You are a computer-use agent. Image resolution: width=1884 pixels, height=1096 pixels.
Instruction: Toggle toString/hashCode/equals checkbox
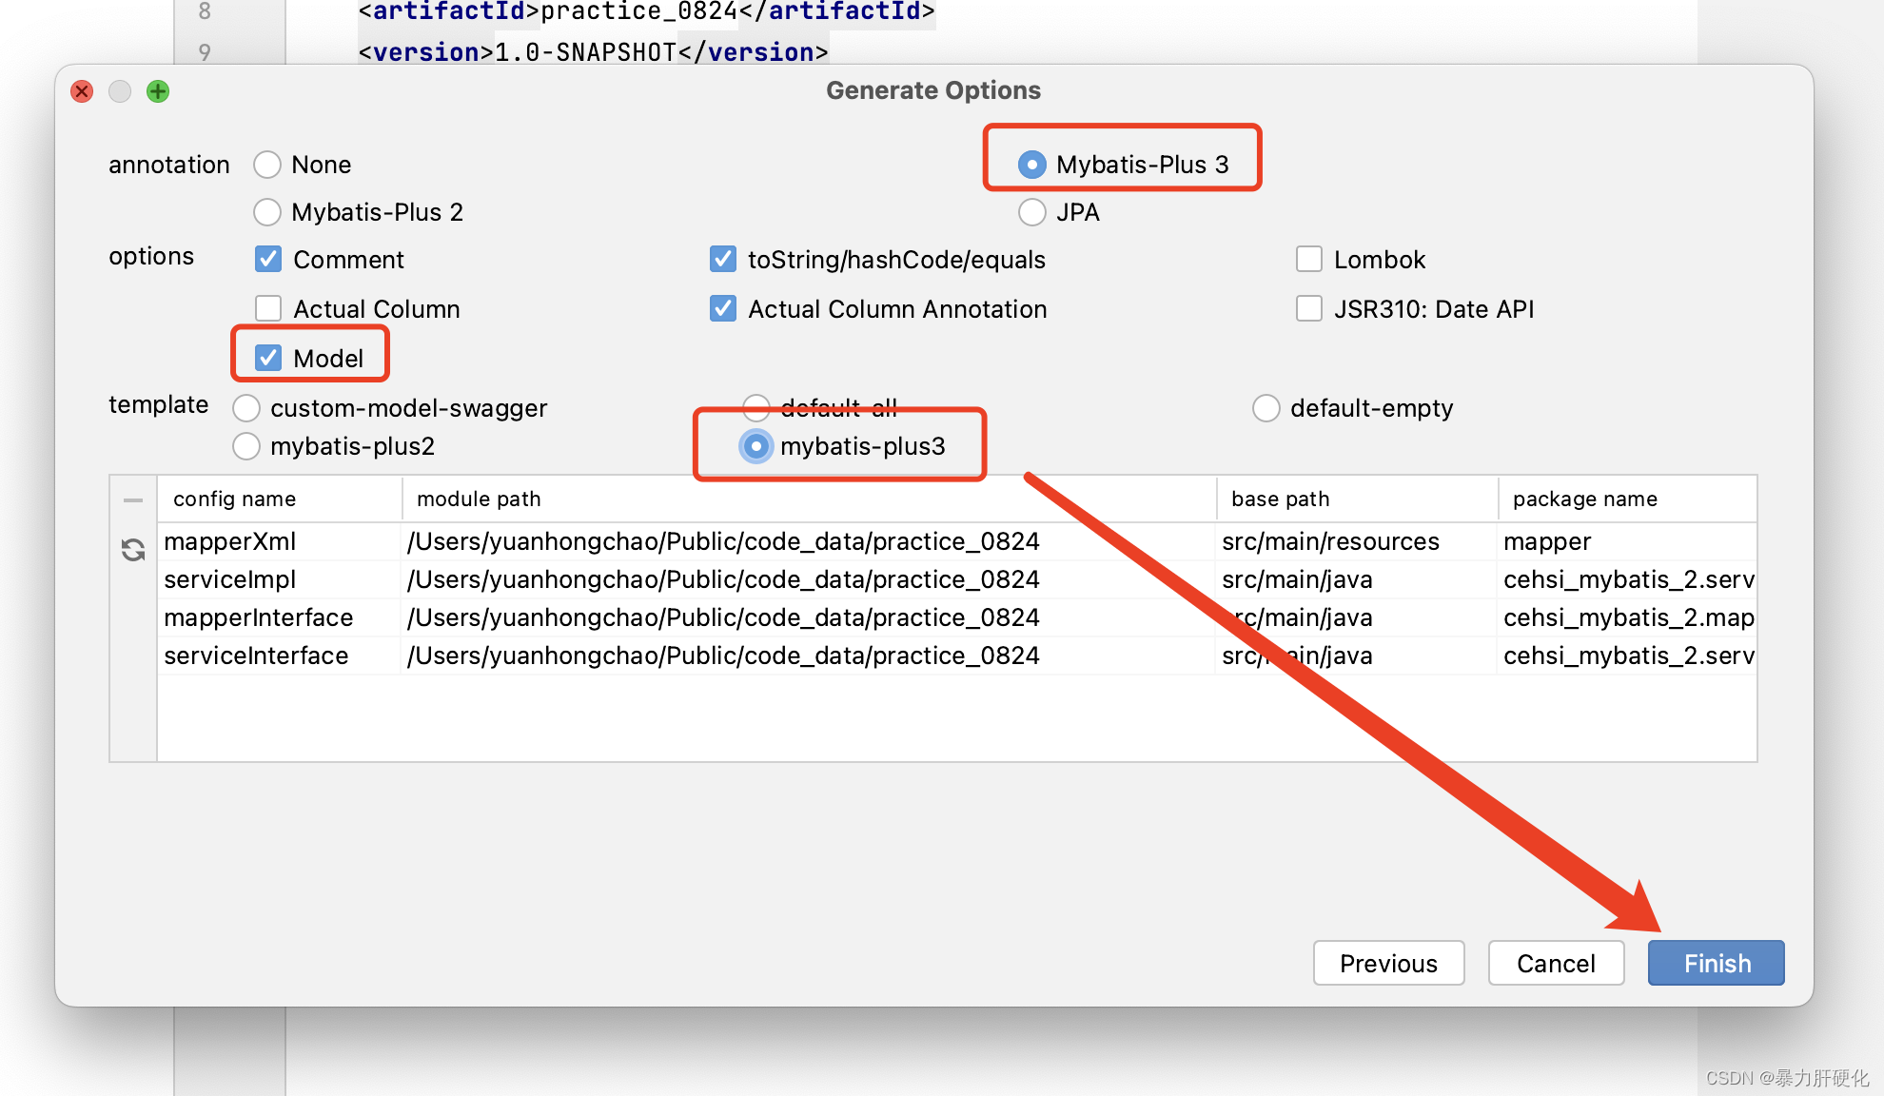(723, 260)
